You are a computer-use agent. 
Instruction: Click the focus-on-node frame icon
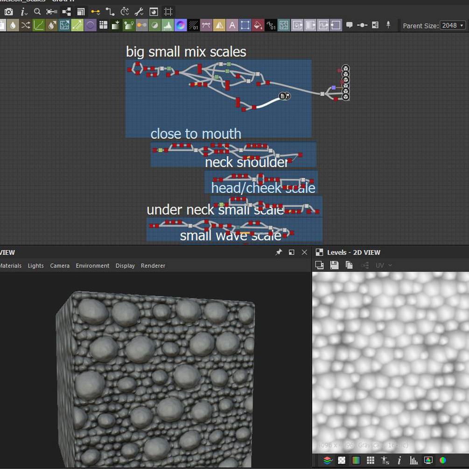tap(51, 12)
